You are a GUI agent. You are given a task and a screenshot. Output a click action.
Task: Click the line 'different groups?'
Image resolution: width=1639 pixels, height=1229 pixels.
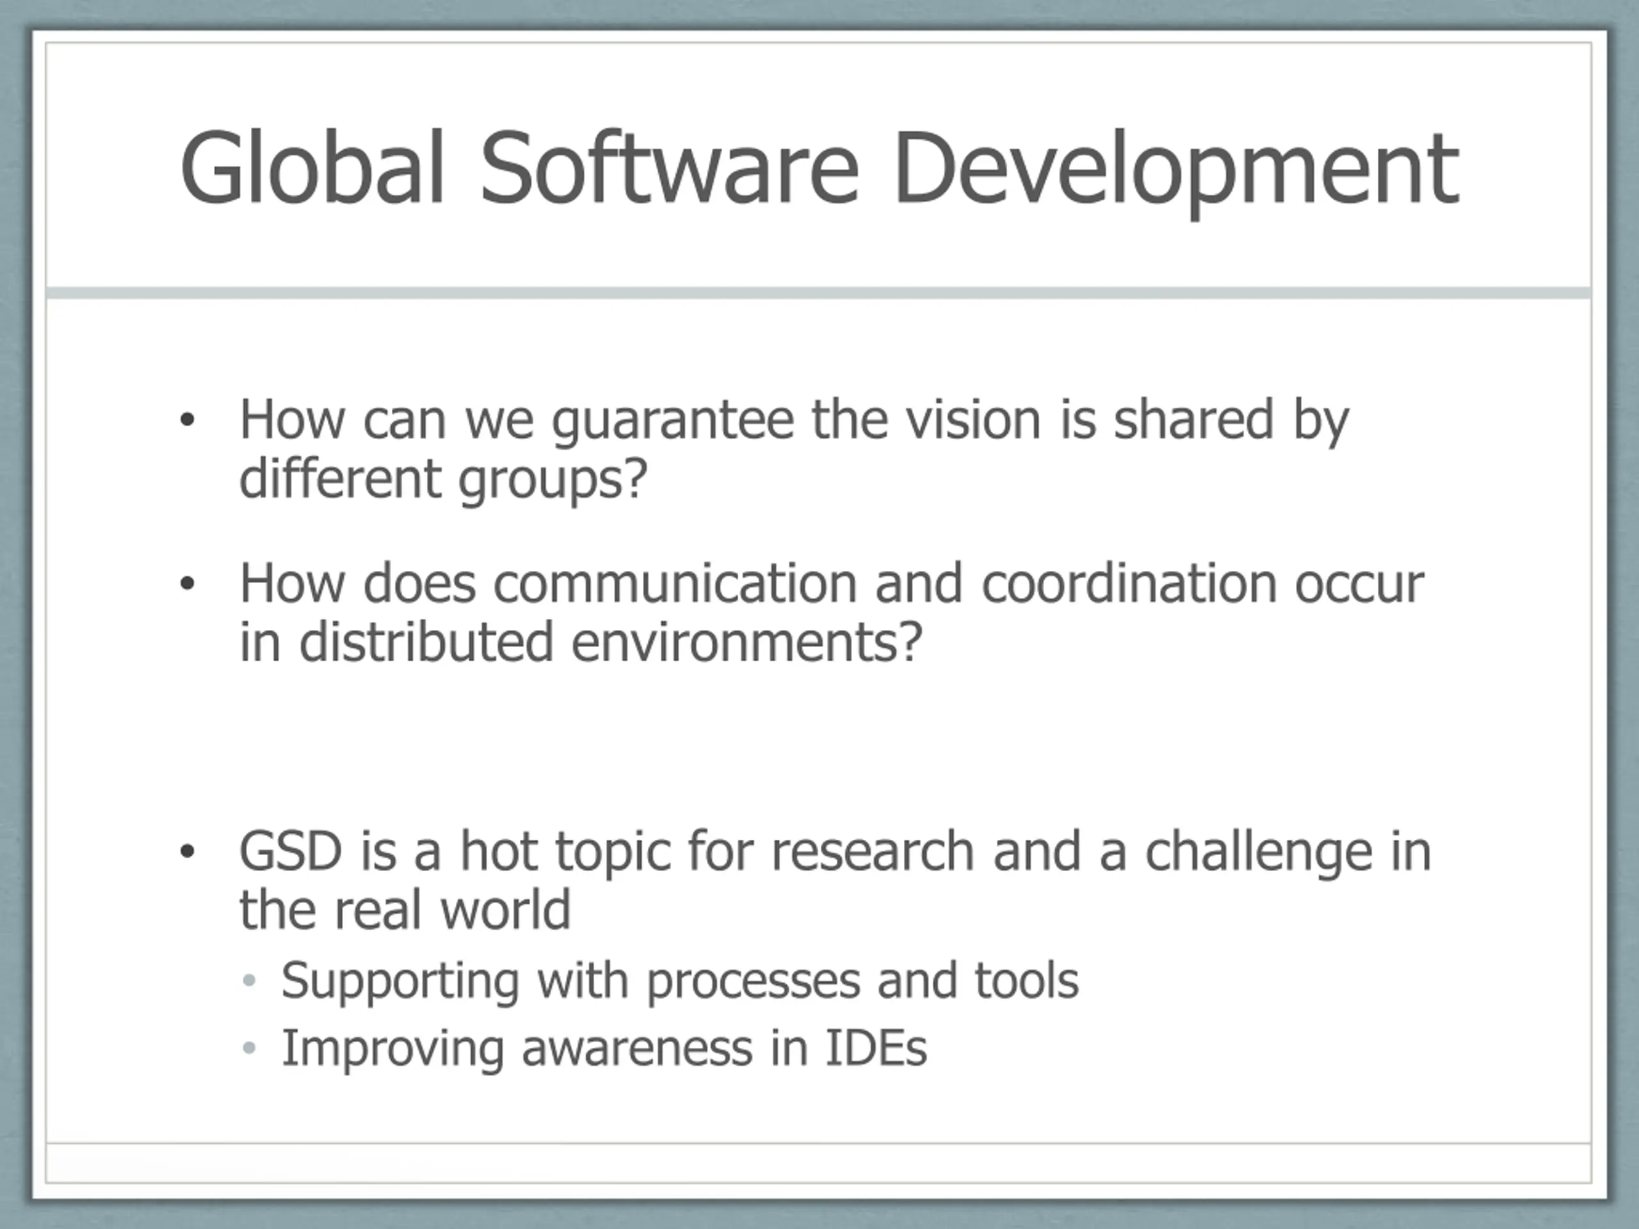pos(443,479)
